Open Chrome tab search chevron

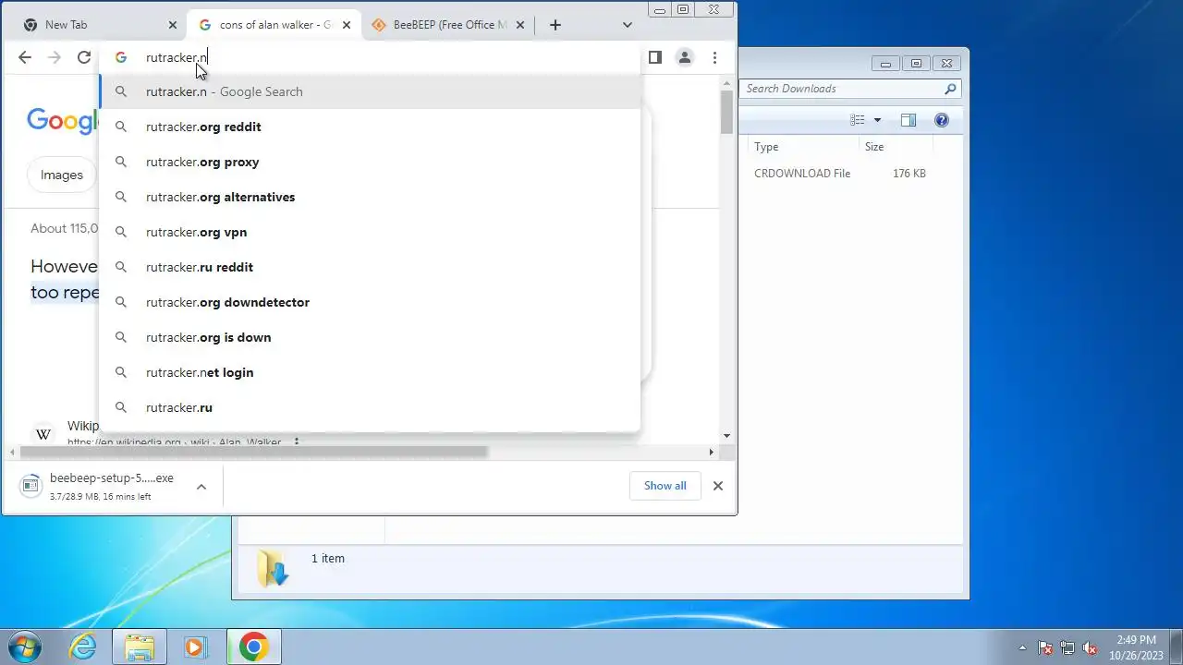point(628,25)
